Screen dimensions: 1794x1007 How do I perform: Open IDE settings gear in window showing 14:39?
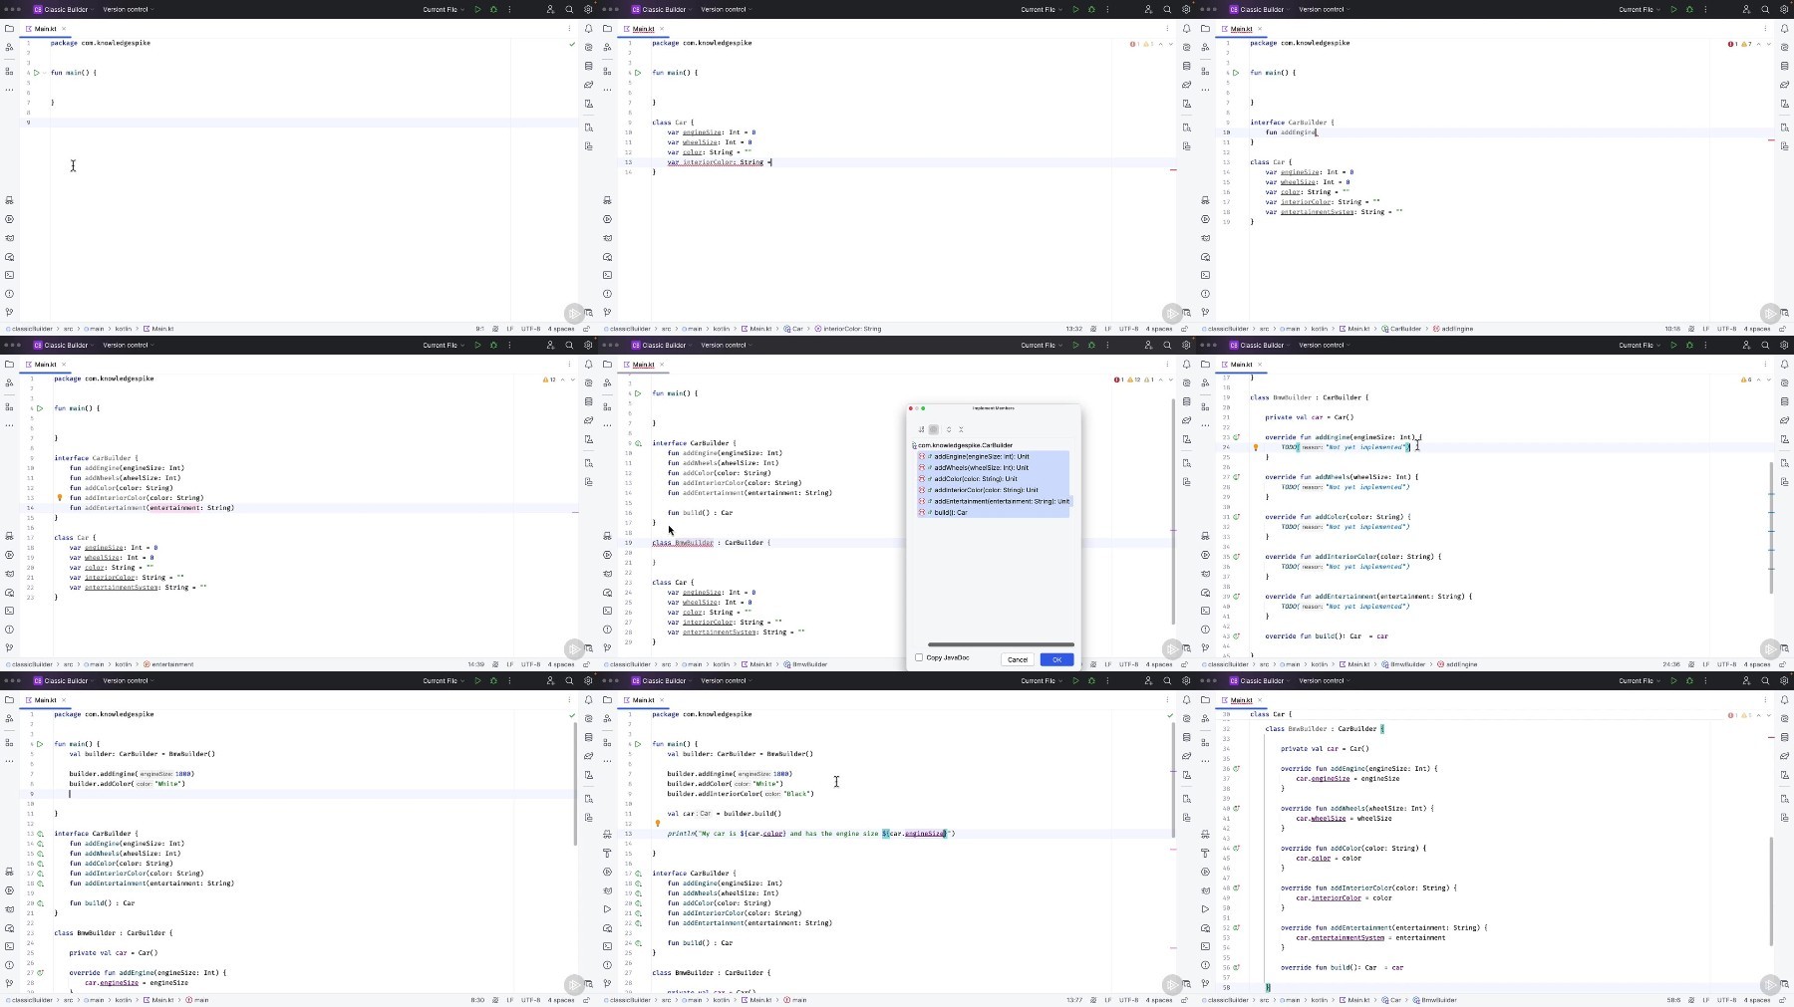pyautogui.click(x=588, y=345)
